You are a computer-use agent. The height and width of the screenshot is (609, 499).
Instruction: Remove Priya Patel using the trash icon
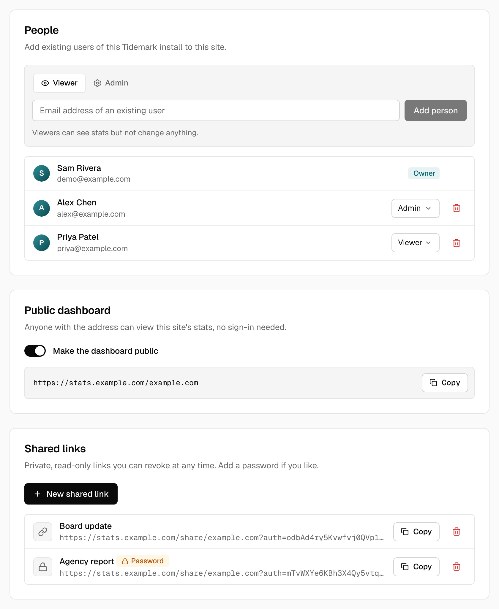[457, 243]
